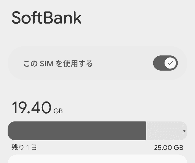The width and height of the screenshot is (195, 163).
Task: Tap the GB unit beside 19.40
Action: pos(58,111)
